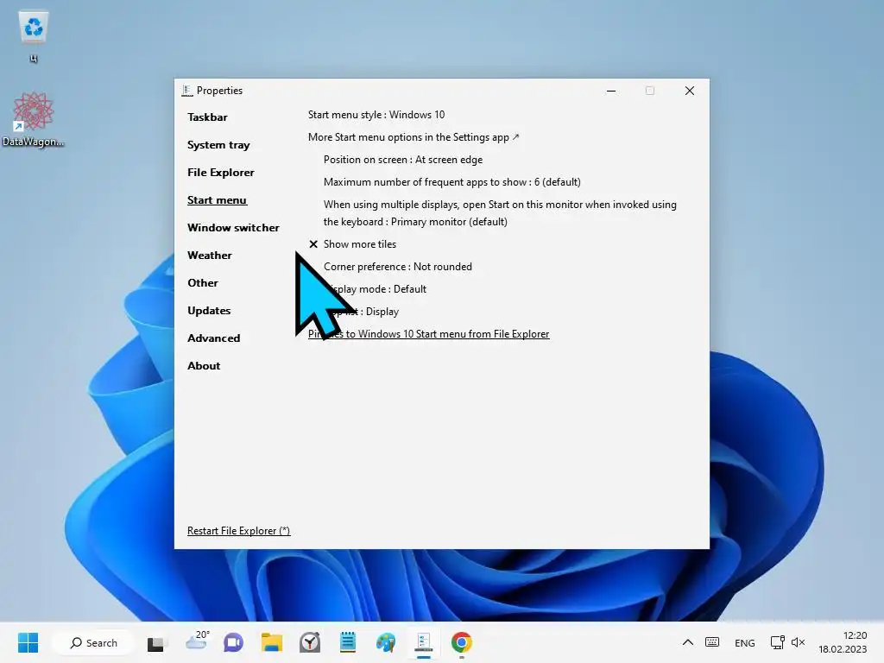The image size is (884, 663).
Task: Open the System tray section
Action: click(218, 145)
